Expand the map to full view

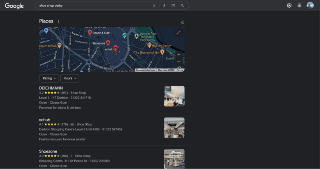(178, 33)
